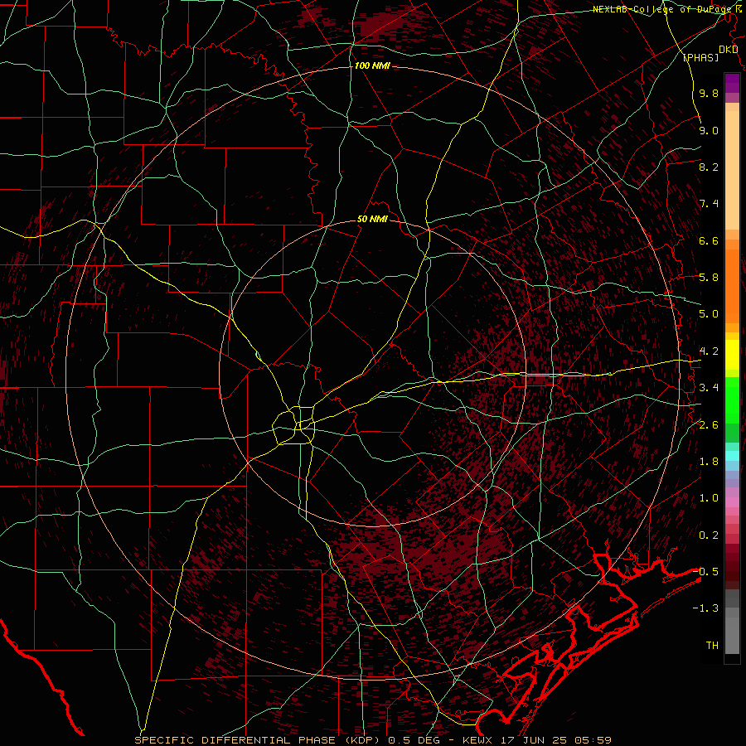
Task: Pick the purple segment atop the color bar
Action: point(732,83)
